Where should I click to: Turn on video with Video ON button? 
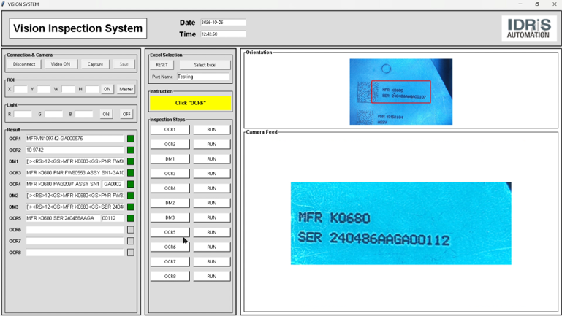60,64
